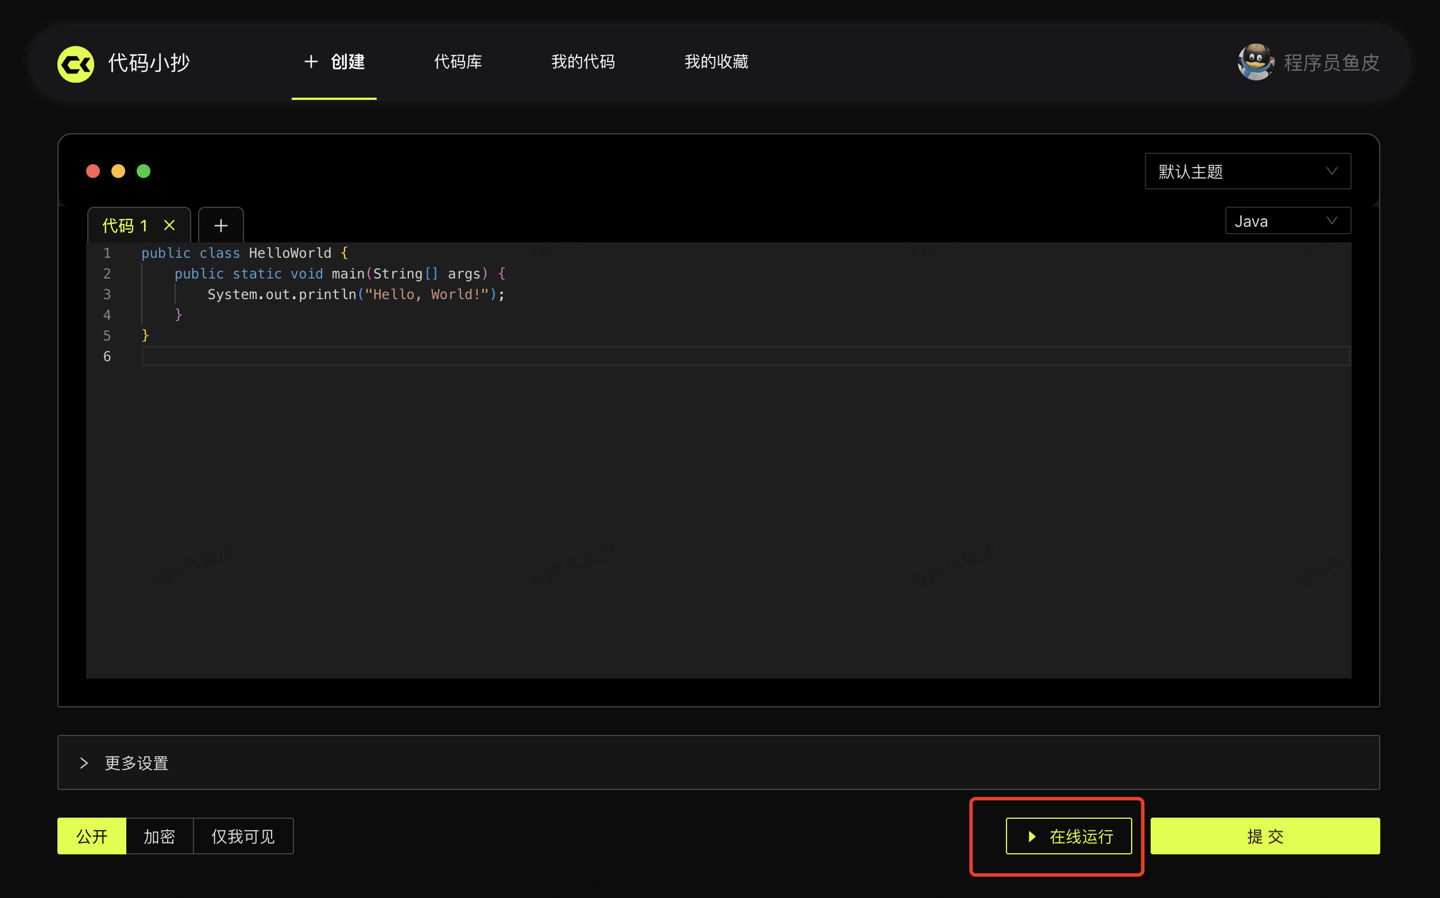
Task: Click the user avatar icon
Action: (1255, 62)
